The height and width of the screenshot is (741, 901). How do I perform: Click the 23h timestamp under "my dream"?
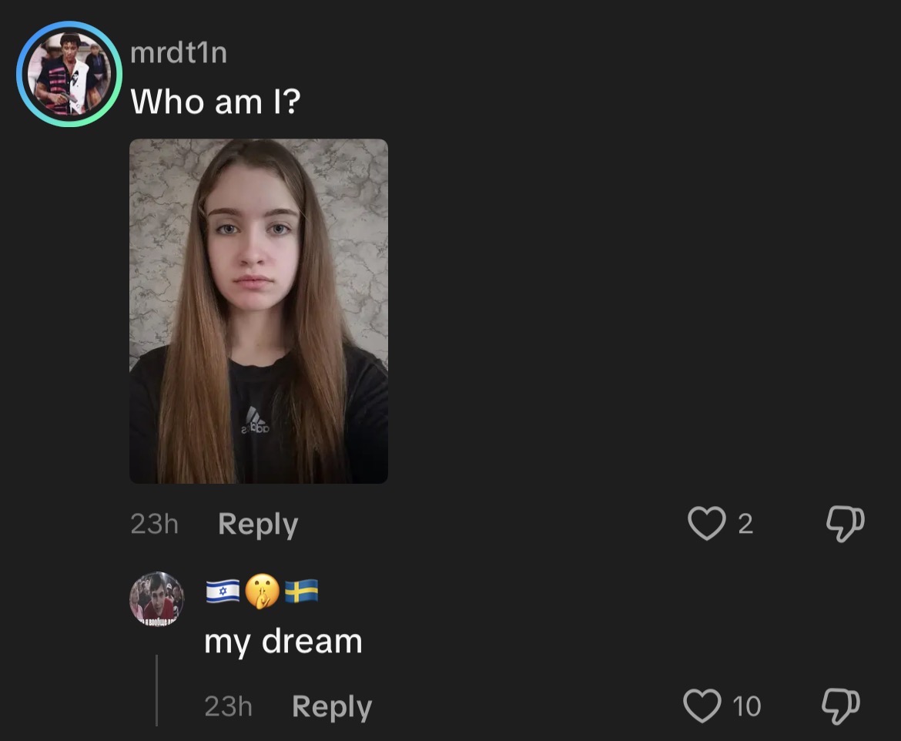point(228,706)
